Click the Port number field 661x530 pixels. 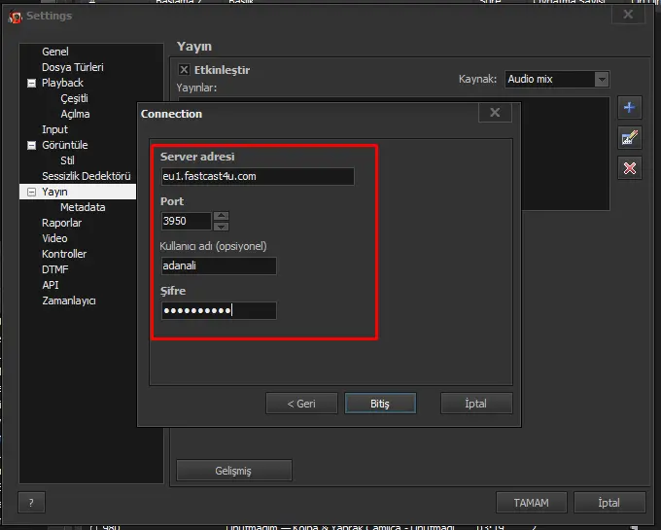[186, 221]
